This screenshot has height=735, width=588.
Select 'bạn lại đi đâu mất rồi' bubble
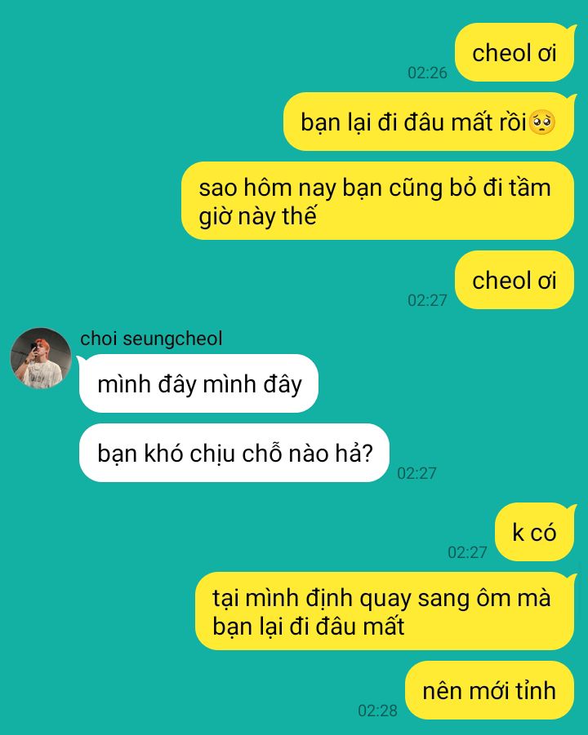coord(429,122)
